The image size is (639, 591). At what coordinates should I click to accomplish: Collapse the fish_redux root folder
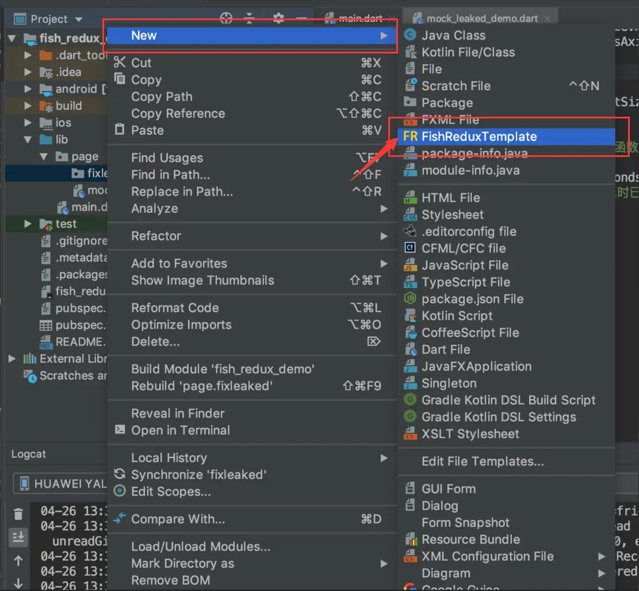click(x=12, y=39)
